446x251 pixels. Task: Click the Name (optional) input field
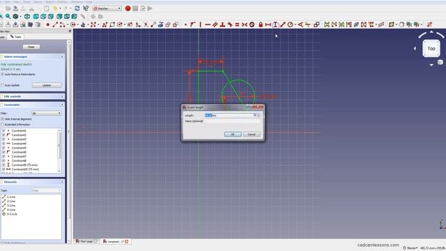point(232,121)
